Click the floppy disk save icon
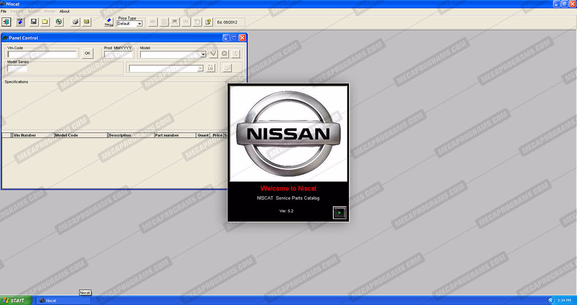This screenshot has height=305, width=577. coord(34,22)
